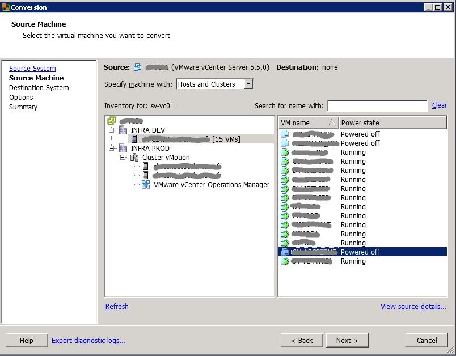Click the Conversion window title bar icon

coord(5,7)
